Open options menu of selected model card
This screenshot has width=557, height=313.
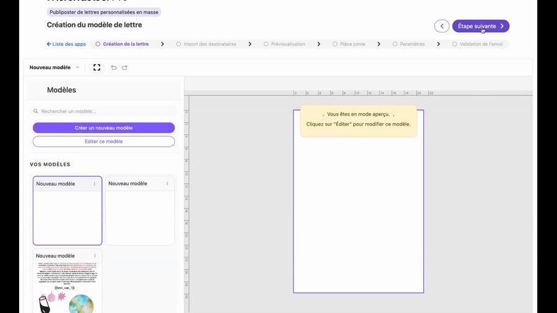pos(95,184)
